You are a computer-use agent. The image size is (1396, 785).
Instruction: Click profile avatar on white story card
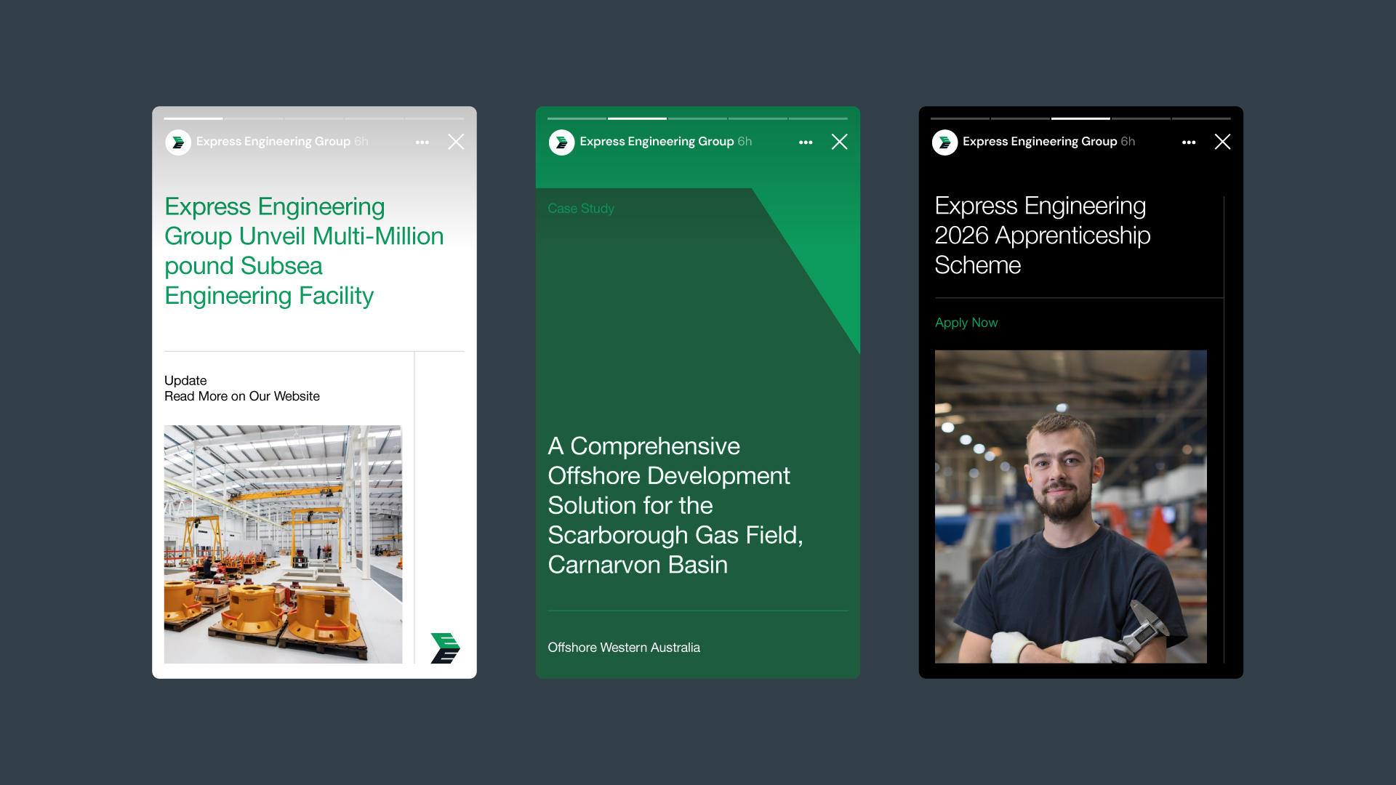178,142
